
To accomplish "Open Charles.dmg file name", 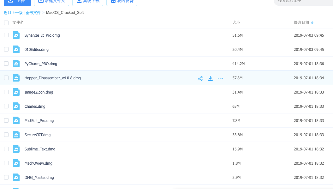I will point(35,107).
